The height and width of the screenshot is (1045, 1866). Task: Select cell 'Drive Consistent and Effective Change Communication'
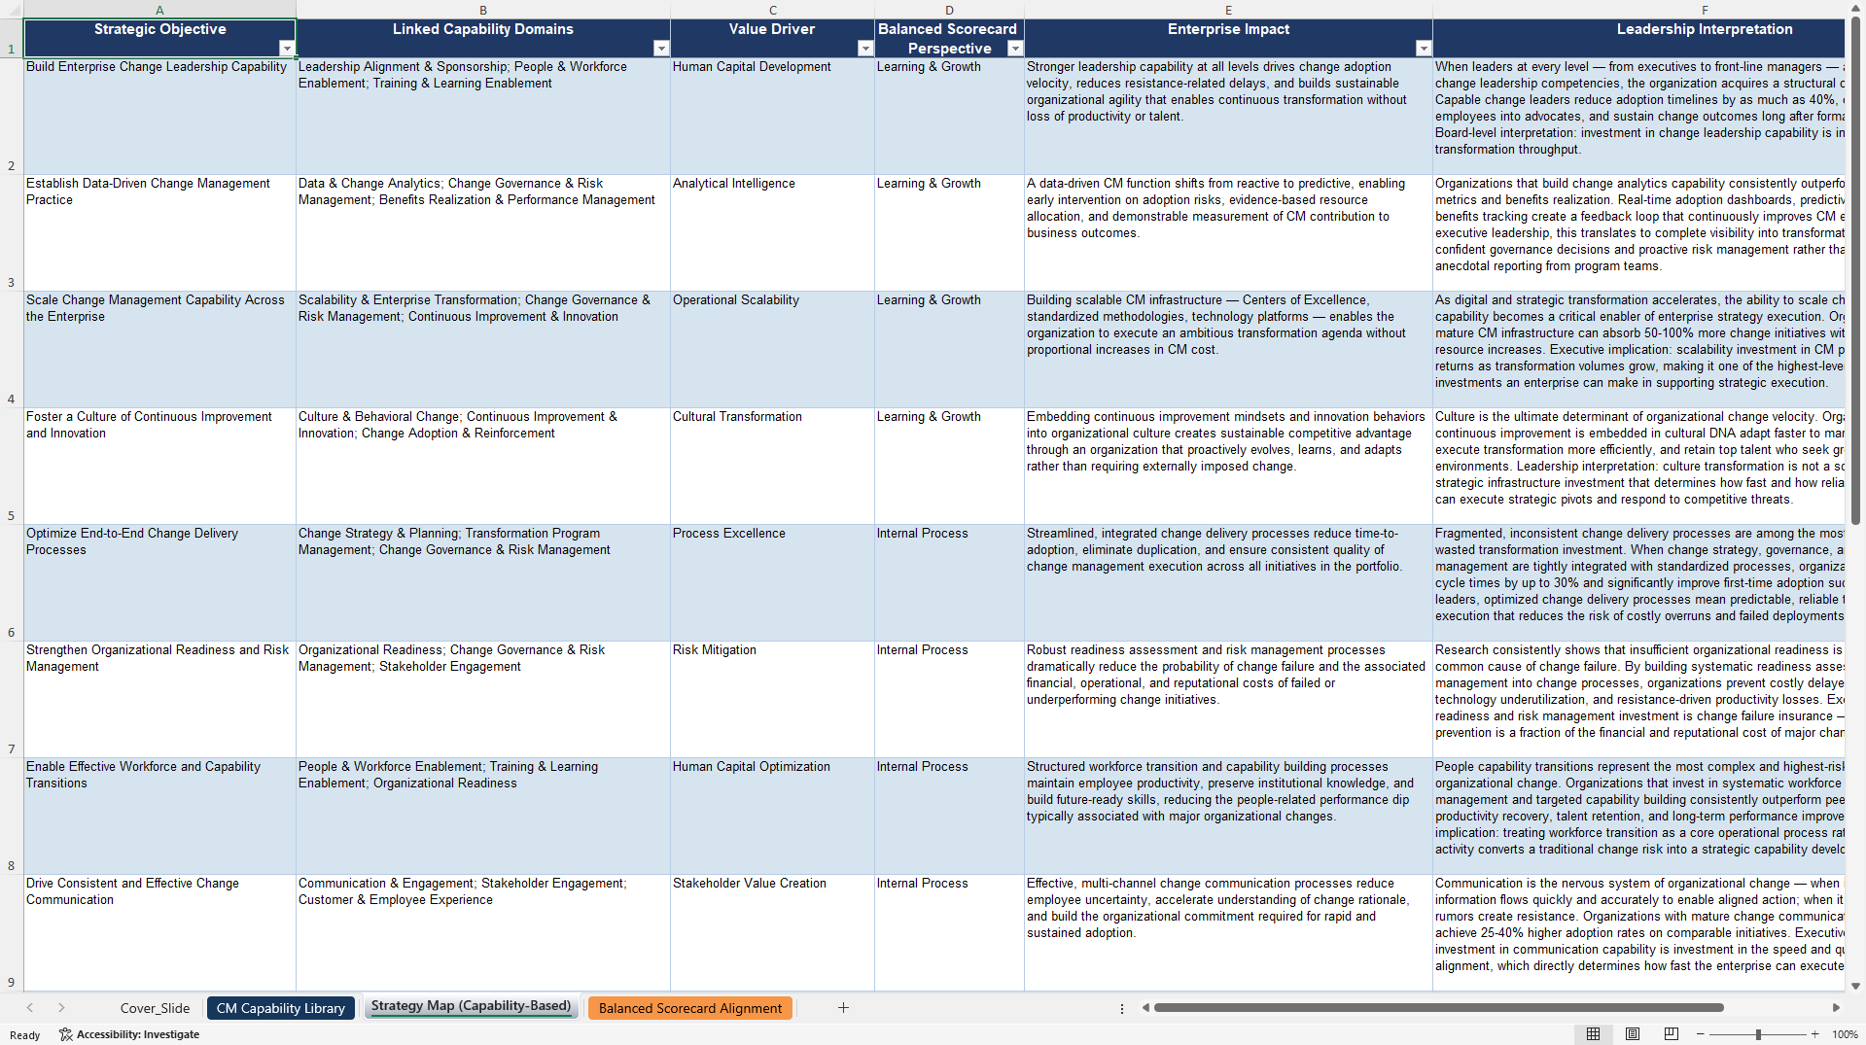tap(159, 933)
